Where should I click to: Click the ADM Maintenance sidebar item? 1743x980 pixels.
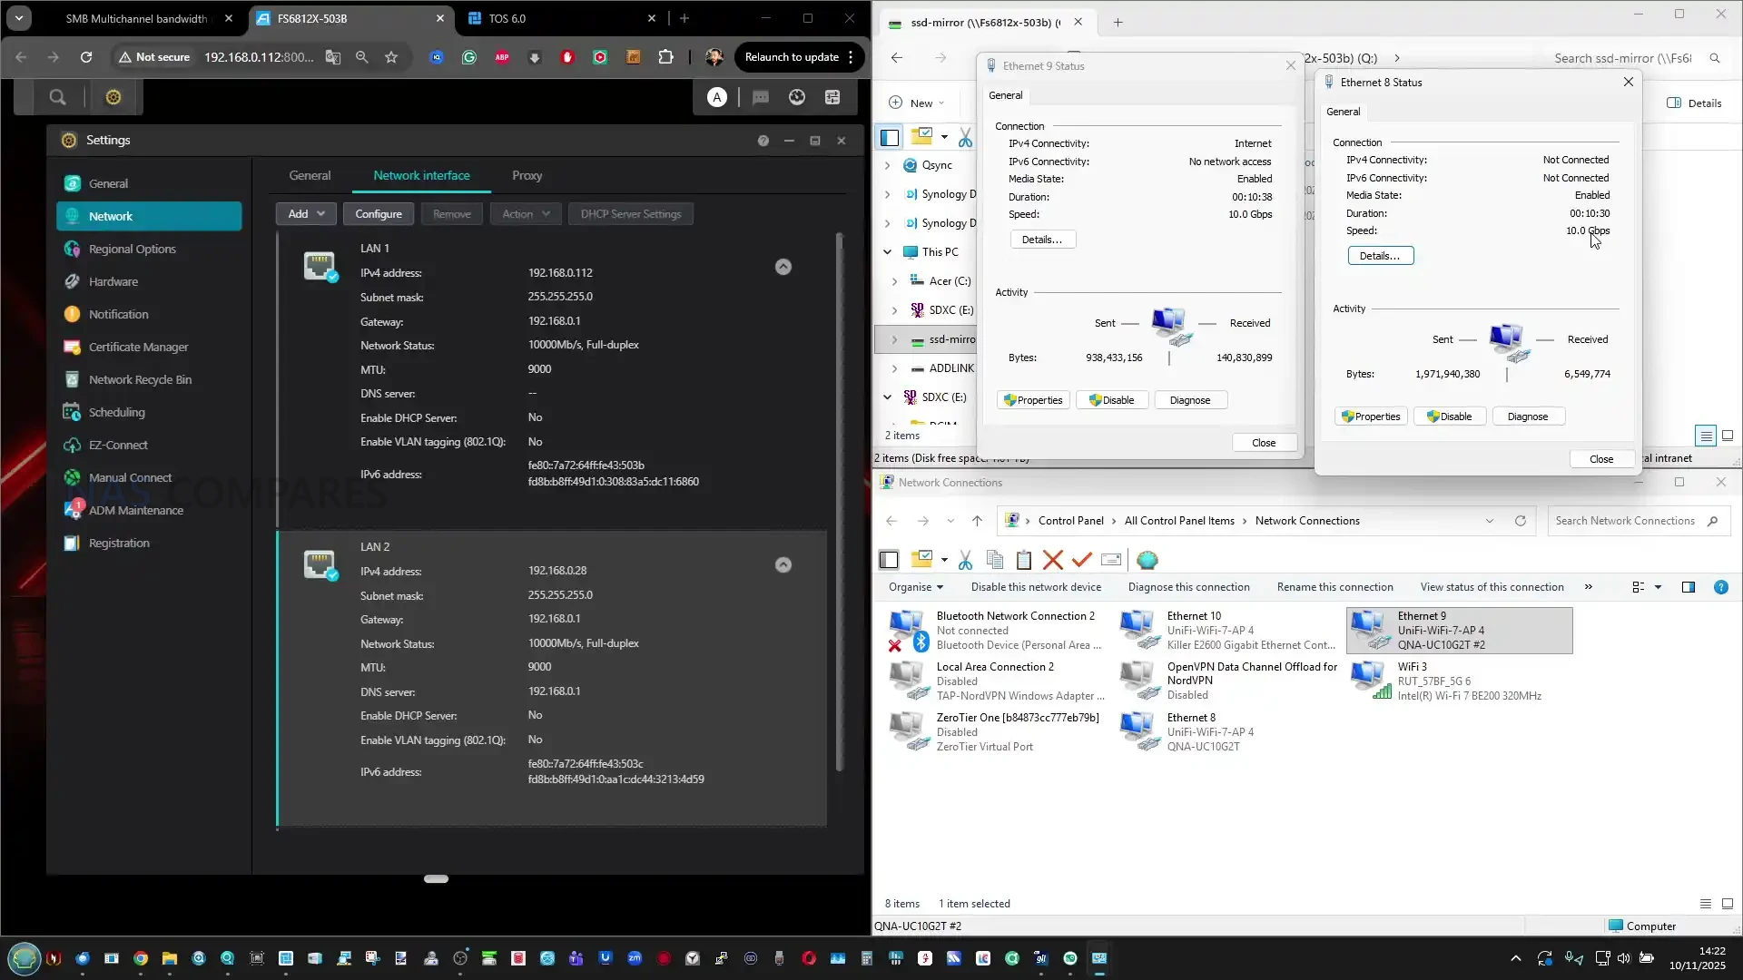pyautogui.click(x=135, y=510)
